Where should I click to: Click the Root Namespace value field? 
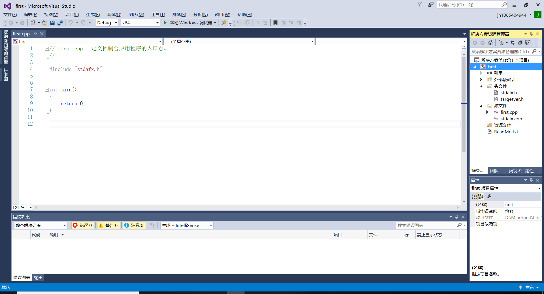[523, 211]
